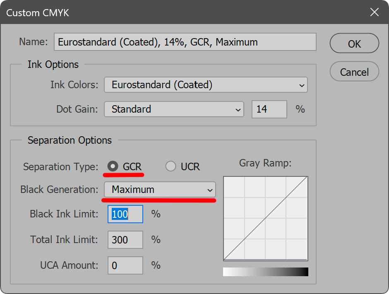Viewport: 389px width, 294px height.
Task: Confirm settings with the OK button
Action: point(354,44)
